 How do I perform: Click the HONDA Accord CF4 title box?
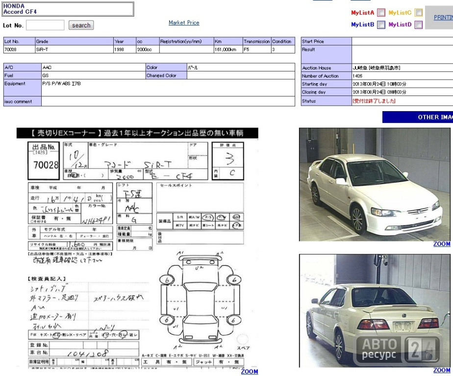68,9
